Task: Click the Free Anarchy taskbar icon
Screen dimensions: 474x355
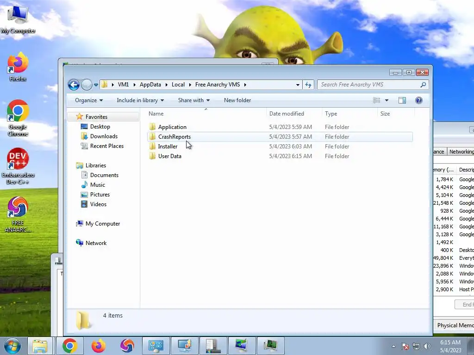Action: (127, 346)
